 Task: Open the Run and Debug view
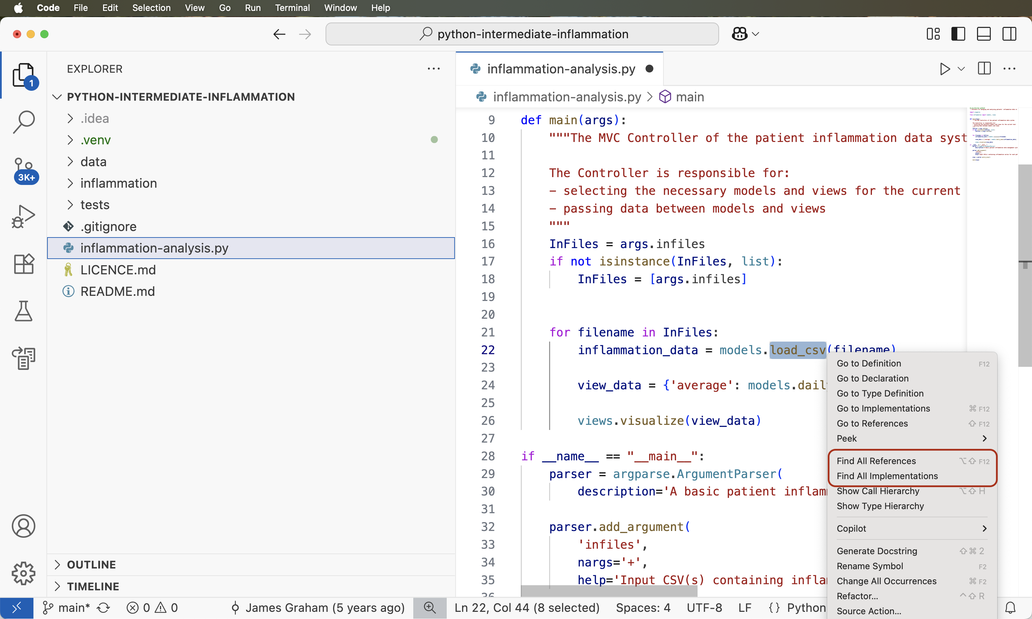(x=24, y=216)
